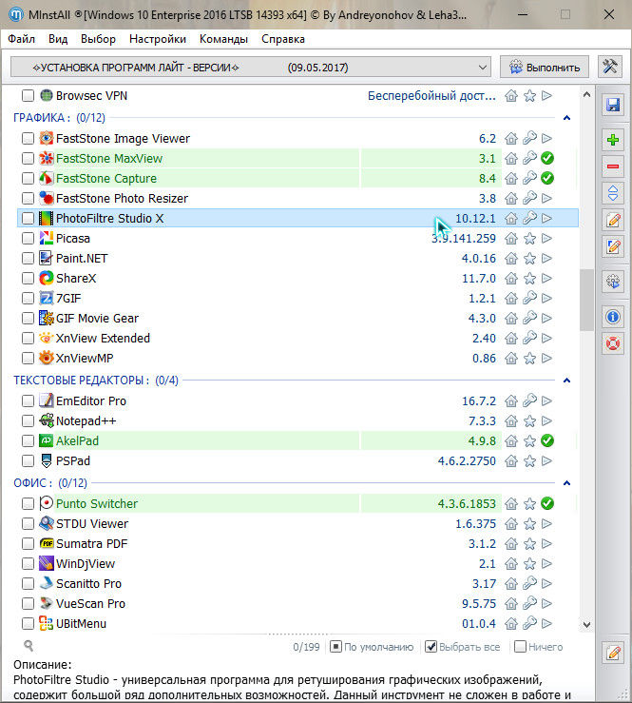Click the green check icon for Punto Switcher
Viewport: 632px width, 703px height.
(x=547, y=503)
